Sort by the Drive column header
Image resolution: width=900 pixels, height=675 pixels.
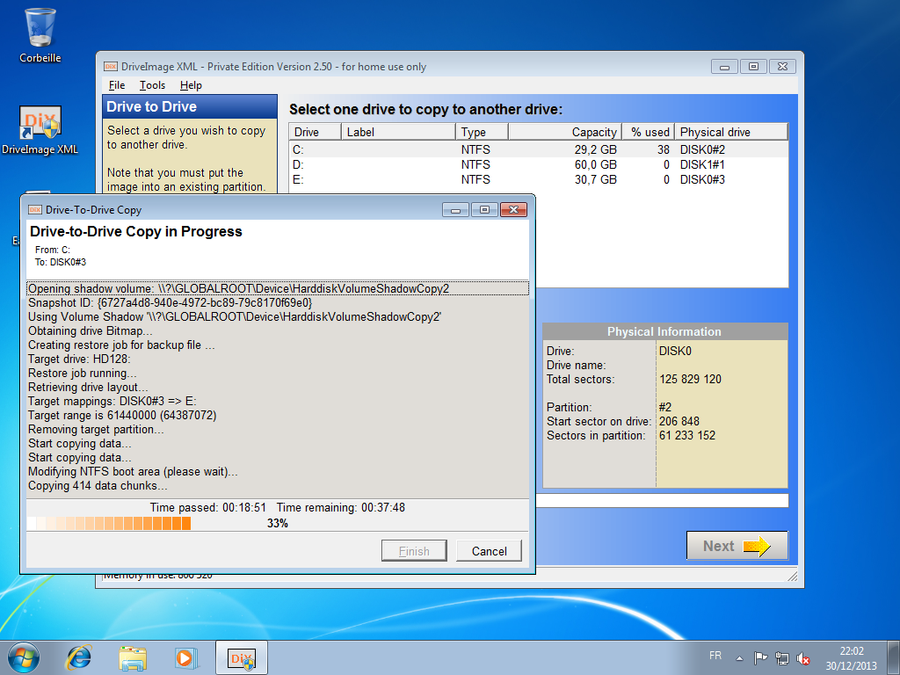316,132
